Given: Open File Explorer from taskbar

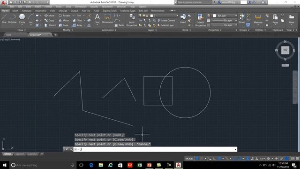Looking at the screenshot, I should point(101,165).
